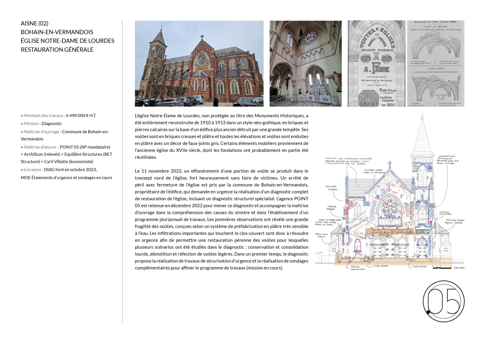Select the Système Fabre vault diagram
This screenshot has height=343, width=485.
[435, 64]
